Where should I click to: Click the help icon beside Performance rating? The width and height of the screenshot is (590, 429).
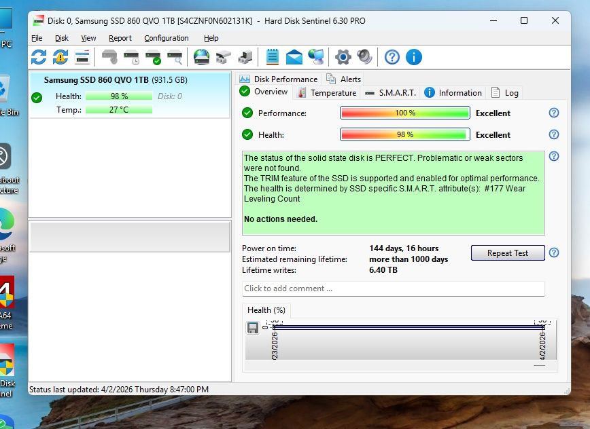coord(554,113)
